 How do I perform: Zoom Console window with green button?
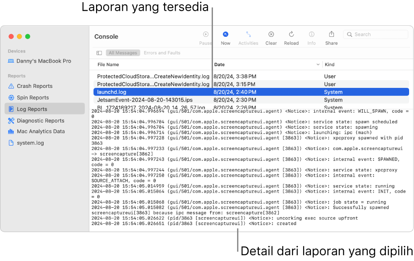point(28,36)
